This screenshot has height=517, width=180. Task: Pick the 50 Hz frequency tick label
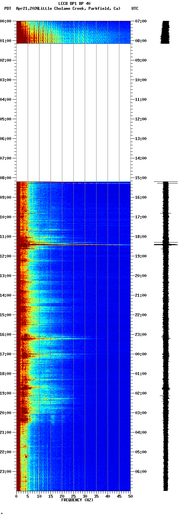[130, 496]
